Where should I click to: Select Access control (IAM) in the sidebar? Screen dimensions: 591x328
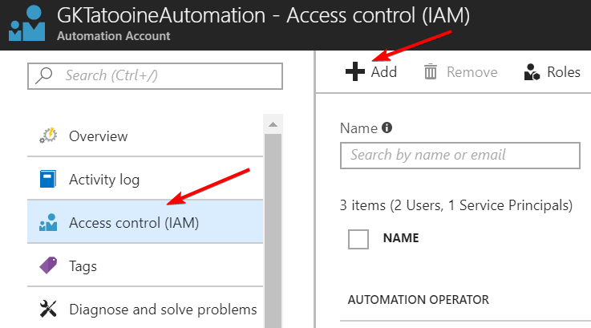coord(145,221)
